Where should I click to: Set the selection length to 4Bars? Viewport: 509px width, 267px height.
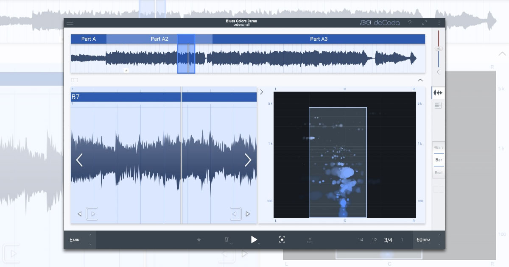point(439,147)
